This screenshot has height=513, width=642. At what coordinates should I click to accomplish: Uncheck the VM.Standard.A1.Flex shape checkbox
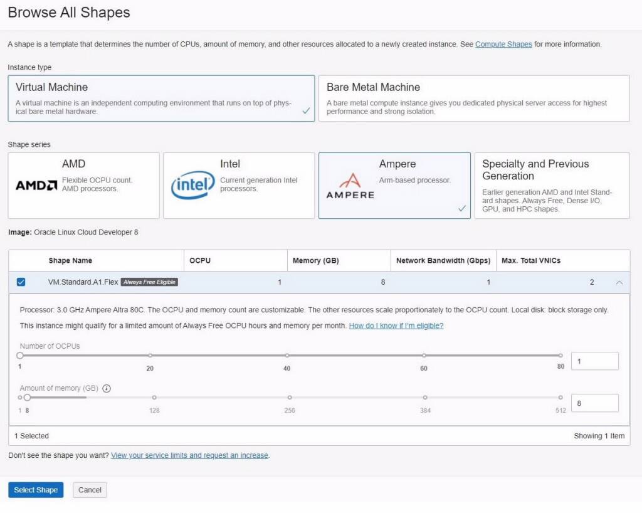pyautogui.click(x=21, y=282)
